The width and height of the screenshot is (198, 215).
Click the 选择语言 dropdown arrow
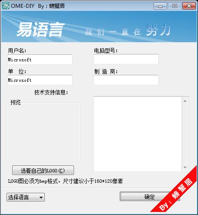point(41,198)
